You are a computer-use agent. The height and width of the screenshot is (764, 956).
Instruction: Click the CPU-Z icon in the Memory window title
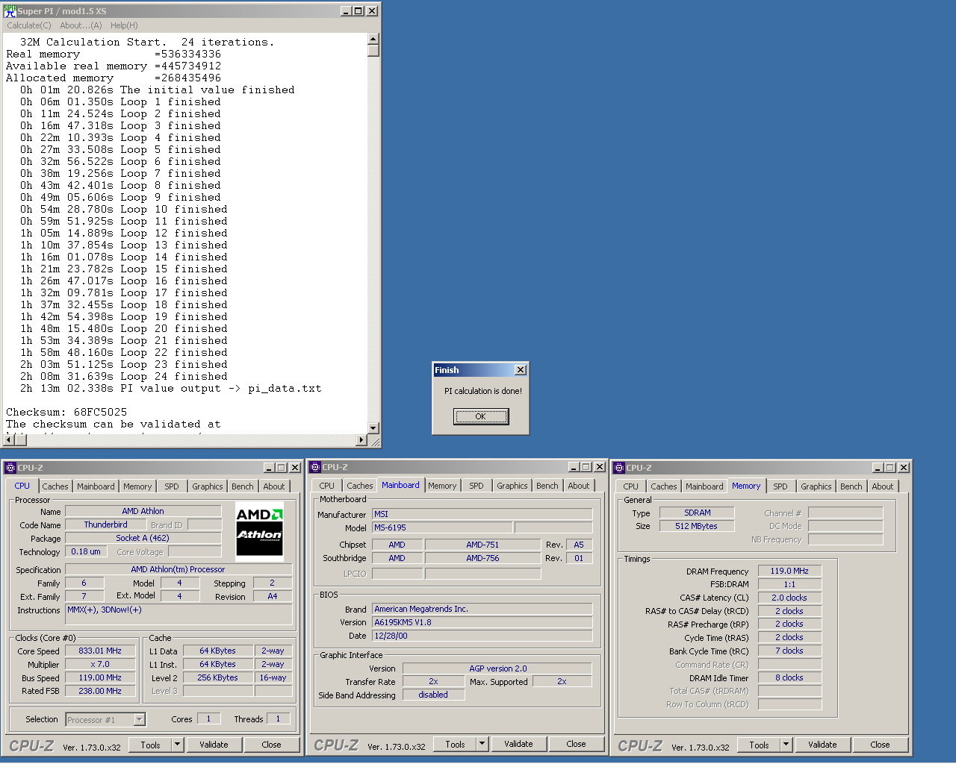pyautogui.click(x=619, y=468)
